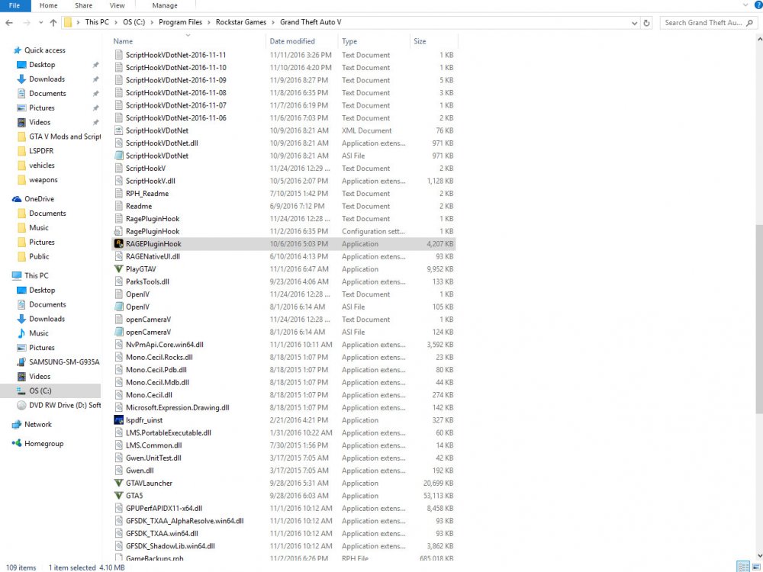
Task: Click the OneDrive cloud icon
Action: coord(17,199)
